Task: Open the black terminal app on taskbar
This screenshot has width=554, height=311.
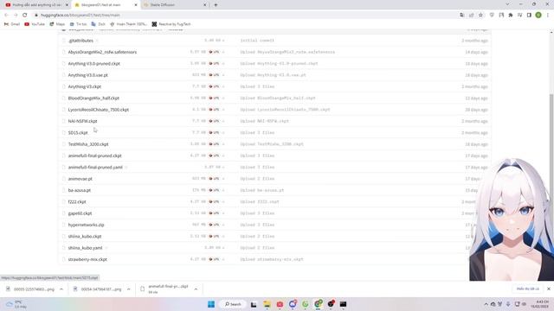Action: click(343, 304)
